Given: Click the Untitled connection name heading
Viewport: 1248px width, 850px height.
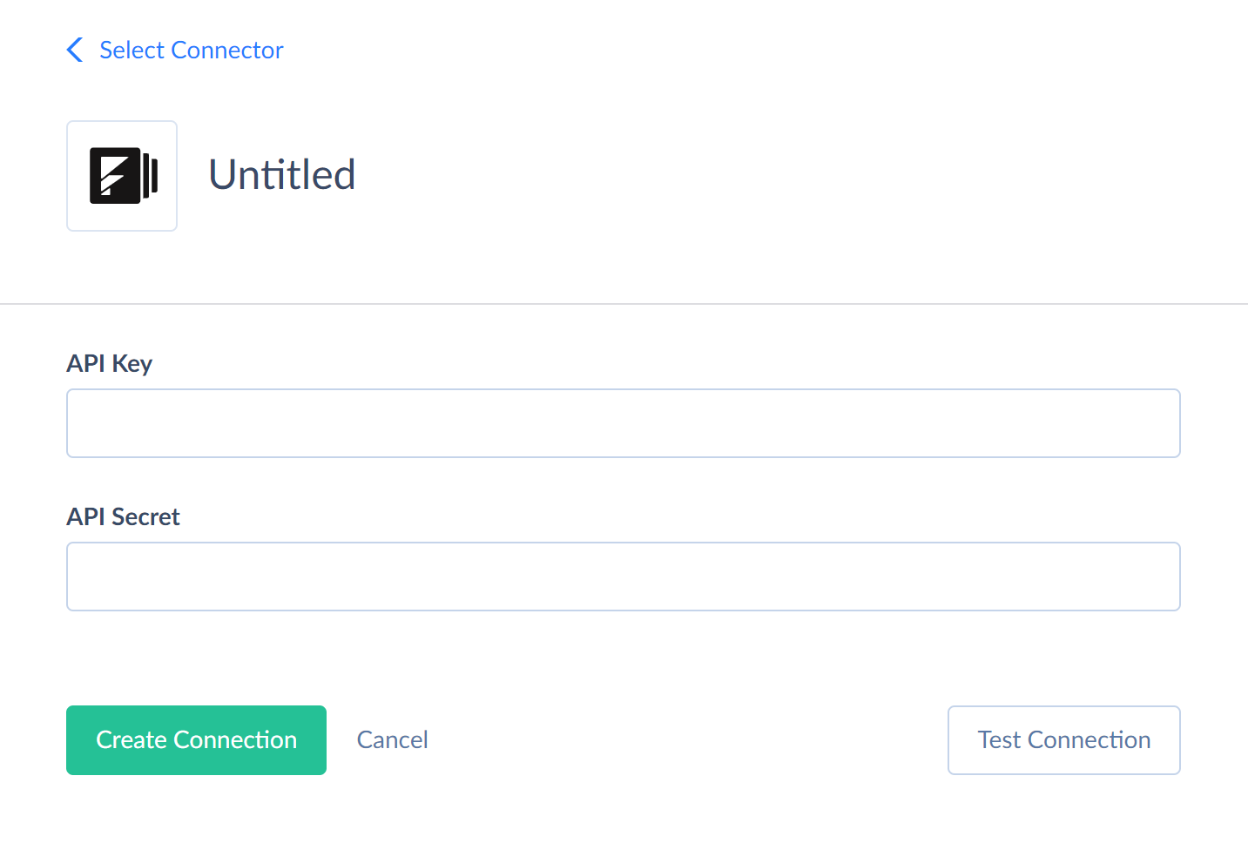Looking at the screenshot, I should (x=282, y=174).
